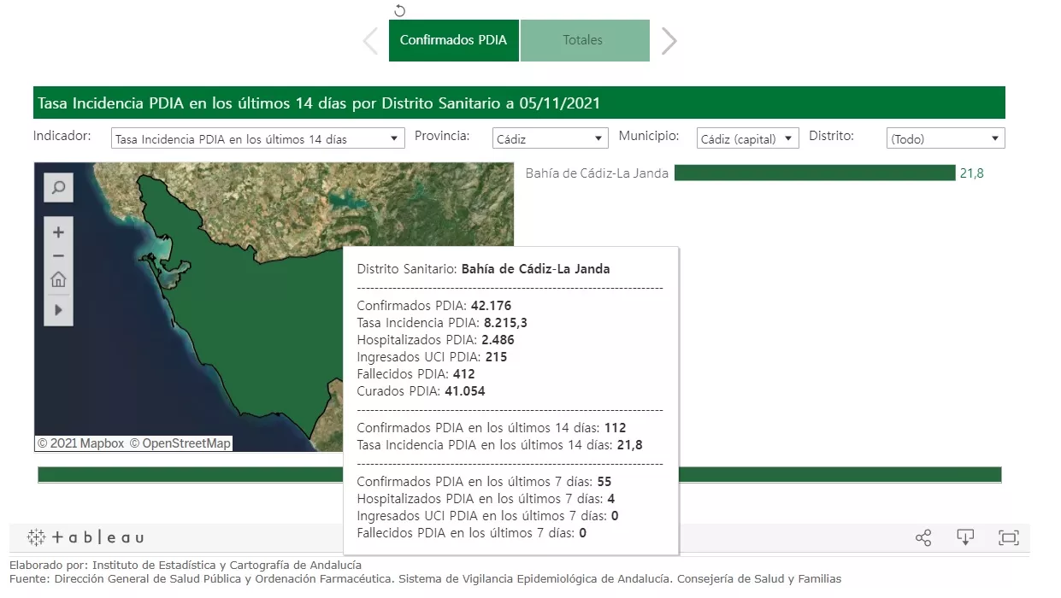The width and height of the screenshot is (1061, 598).
Task: Click the Tableau logo
Action: coord(85,537)
